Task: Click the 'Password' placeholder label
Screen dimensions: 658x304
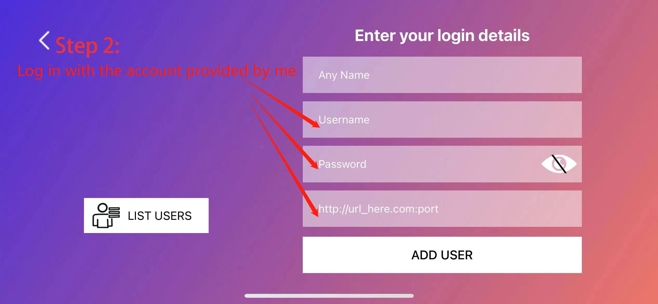Action: coord(342,164)
